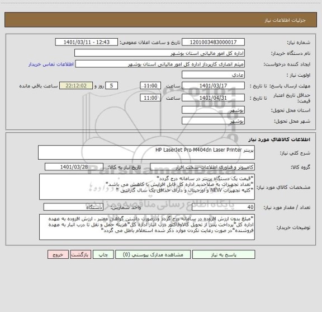
Task: Click general description HP LaserJet Pro M404dn field
Action: 146,152
